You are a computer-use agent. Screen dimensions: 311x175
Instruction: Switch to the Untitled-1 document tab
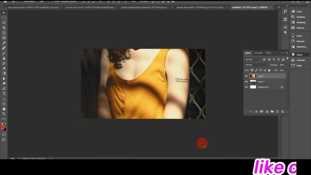[250, 7]
